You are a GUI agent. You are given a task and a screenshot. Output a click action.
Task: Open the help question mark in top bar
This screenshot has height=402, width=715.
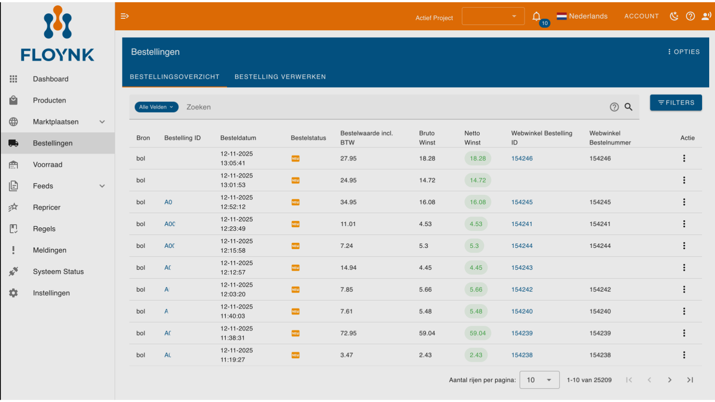click(690, 16)
